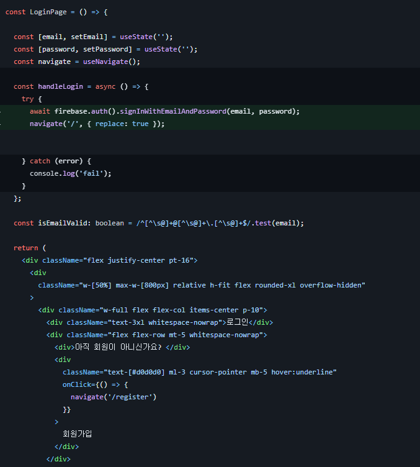Click the email regex pattern
Viewport: 420px width, 467px height.
click(x=194, y=224)
